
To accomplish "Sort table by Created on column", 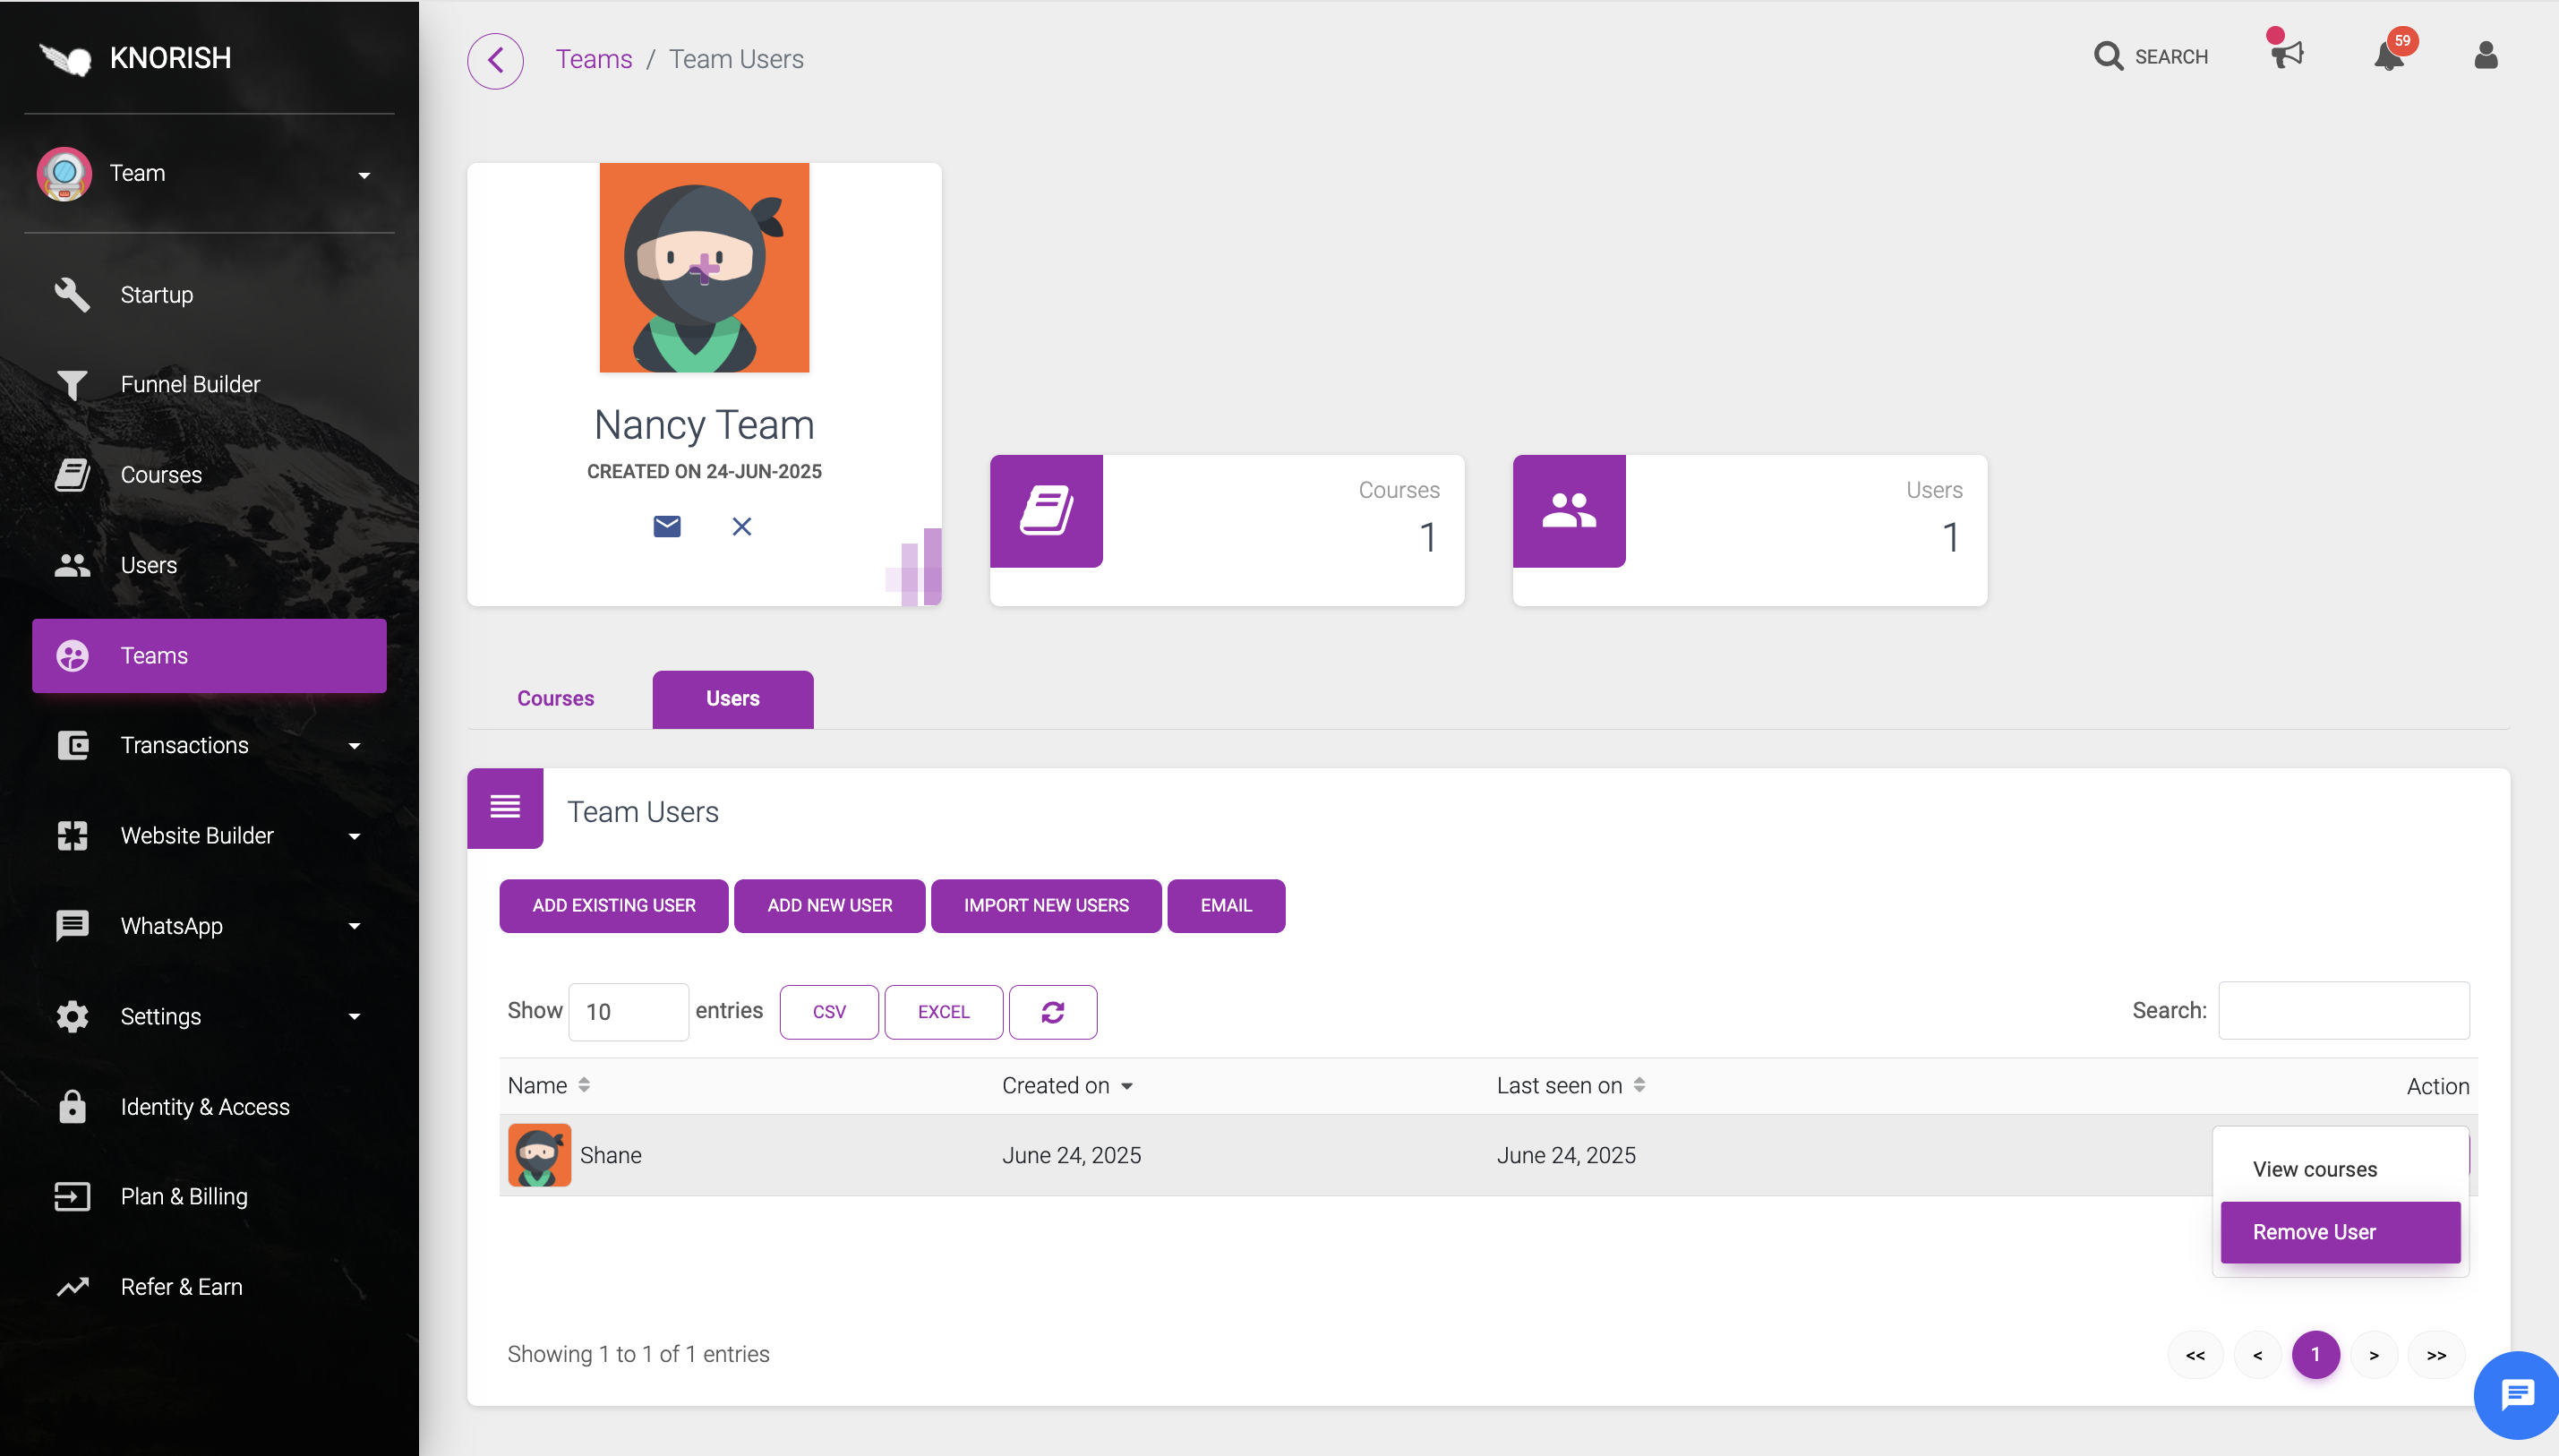I will [1066, 1086].
